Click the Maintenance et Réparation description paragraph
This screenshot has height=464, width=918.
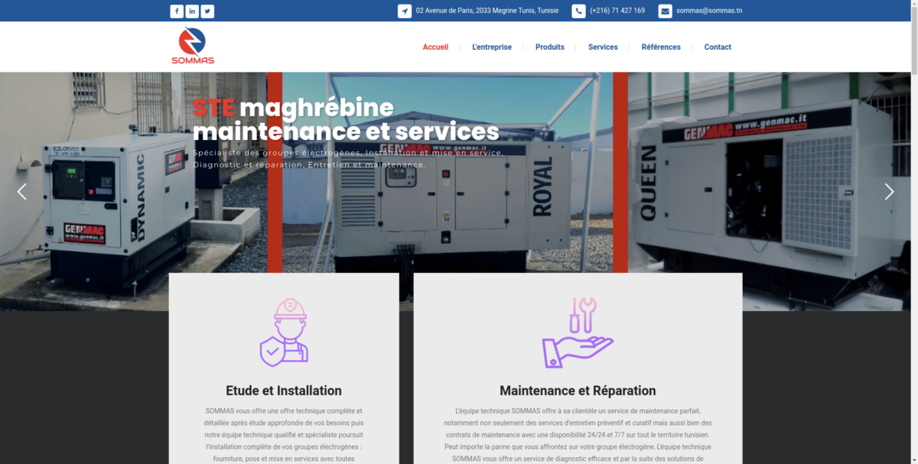click(x=578, y=435)
